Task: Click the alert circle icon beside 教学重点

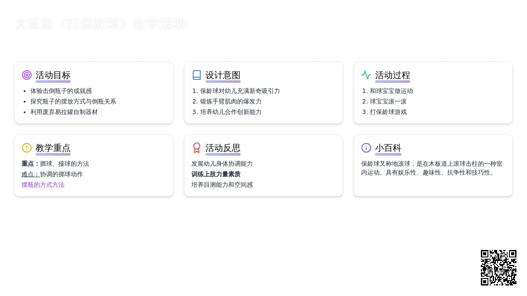Action: pyautogui.click(x=27, y=148)
